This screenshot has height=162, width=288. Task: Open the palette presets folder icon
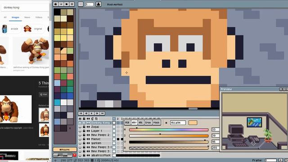(x=67, y=4)
